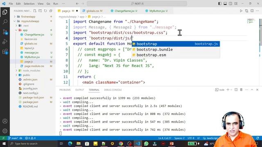Switch to the OUTPUT panel tab

[x=79, y=90]
